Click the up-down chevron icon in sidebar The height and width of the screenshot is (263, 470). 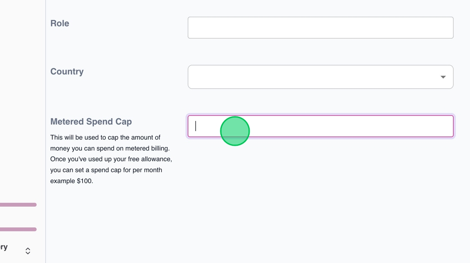[x=28, y=251]
